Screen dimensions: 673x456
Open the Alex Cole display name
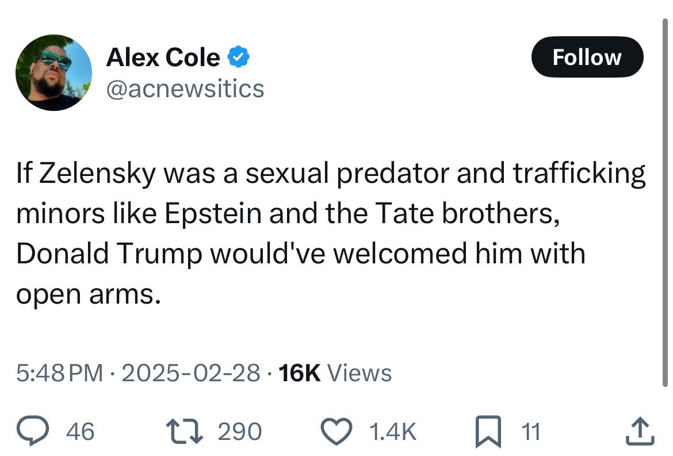pos(163,57)
